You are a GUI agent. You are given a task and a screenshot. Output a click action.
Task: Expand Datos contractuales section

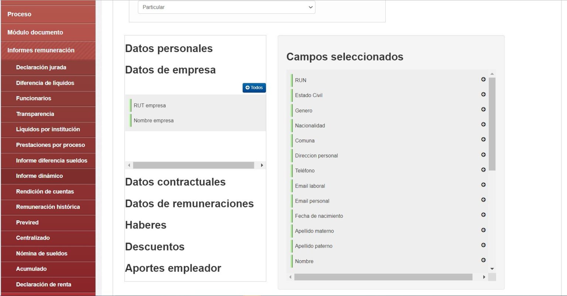pyautogui.click(x=175, y=182)
